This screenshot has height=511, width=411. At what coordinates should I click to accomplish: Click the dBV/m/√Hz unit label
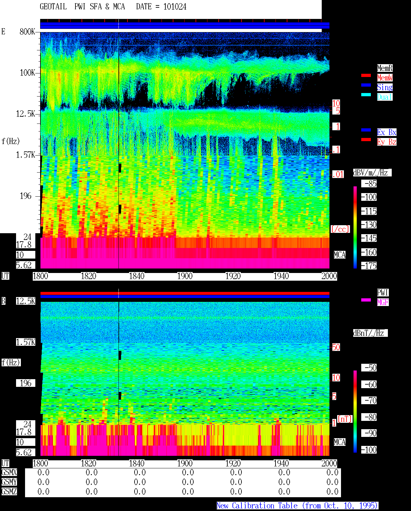click(x=372, y=173)
